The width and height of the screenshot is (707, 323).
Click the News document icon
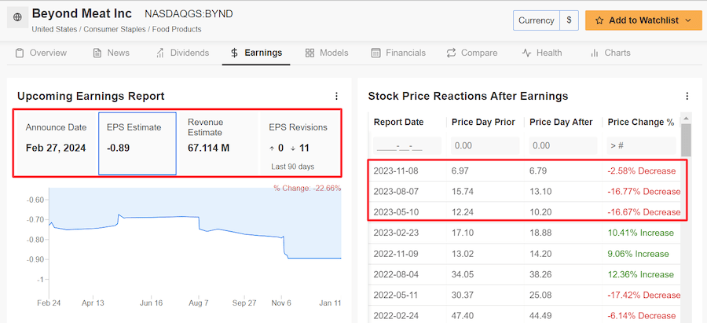click(97, 53)
